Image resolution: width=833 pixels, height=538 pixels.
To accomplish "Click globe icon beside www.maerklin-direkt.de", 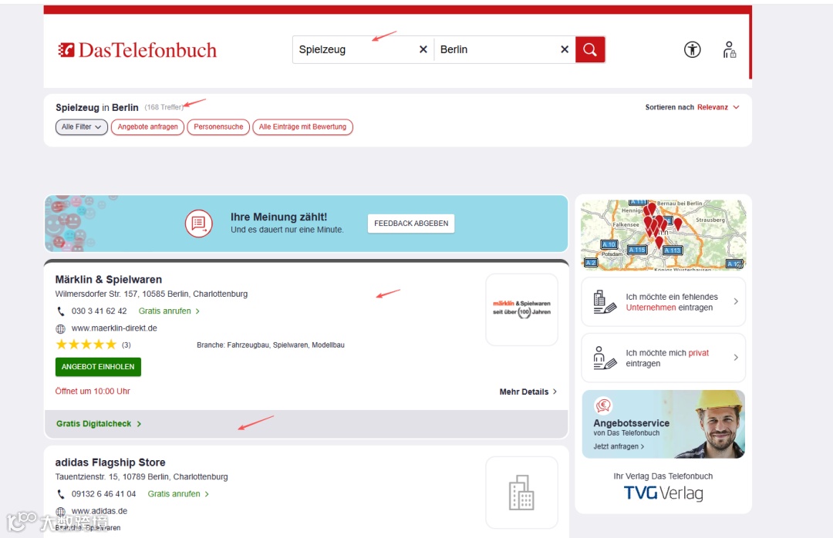I will pos(61,329).
